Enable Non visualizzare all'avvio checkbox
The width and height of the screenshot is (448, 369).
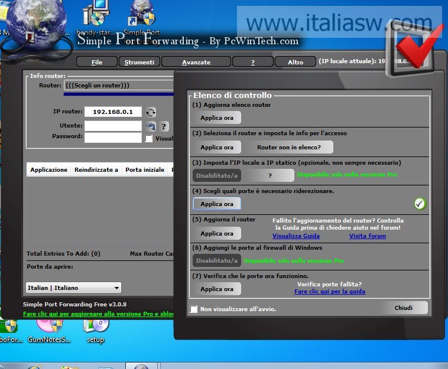pyautogui.click(x=194, y=309)
